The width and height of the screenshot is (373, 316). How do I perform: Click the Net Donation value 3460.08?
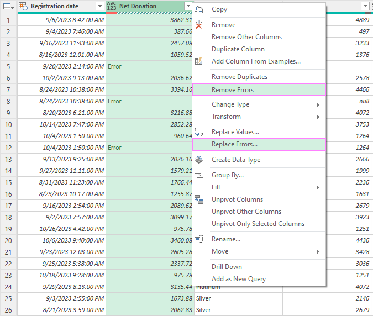[149, 240]
